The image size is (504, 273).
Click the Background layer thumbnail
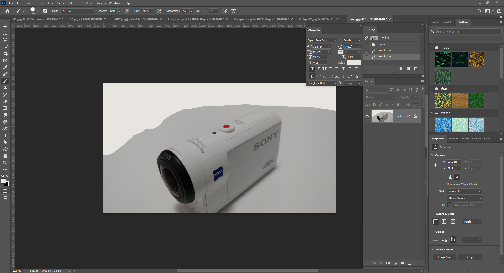[x=382, y=116]
